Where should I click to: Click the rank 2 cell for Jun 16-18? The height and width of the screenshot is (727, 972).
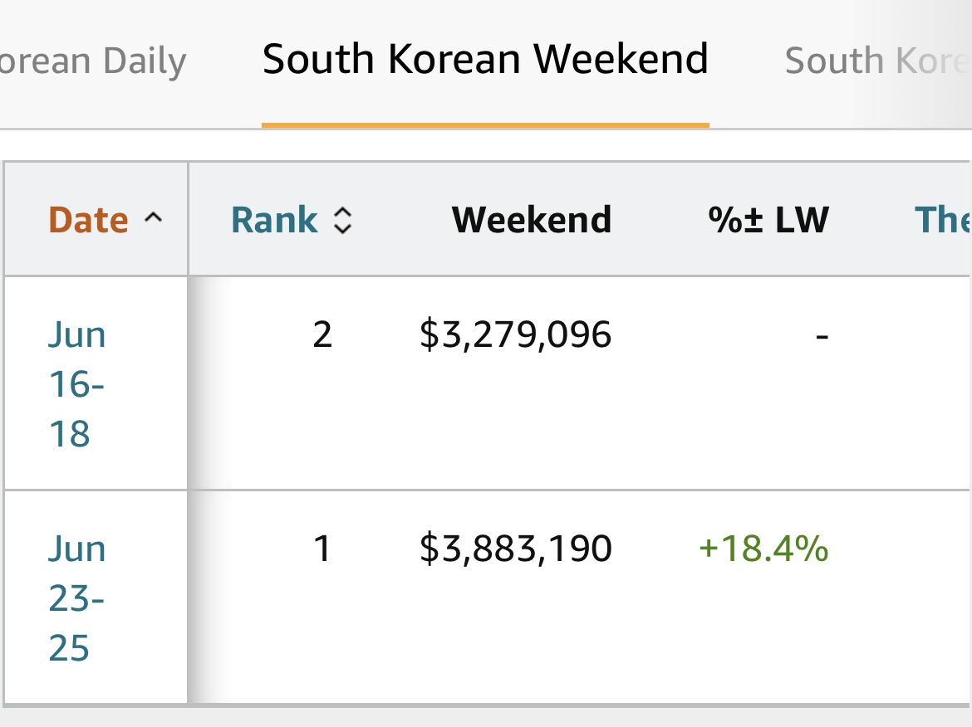[322, 335]
